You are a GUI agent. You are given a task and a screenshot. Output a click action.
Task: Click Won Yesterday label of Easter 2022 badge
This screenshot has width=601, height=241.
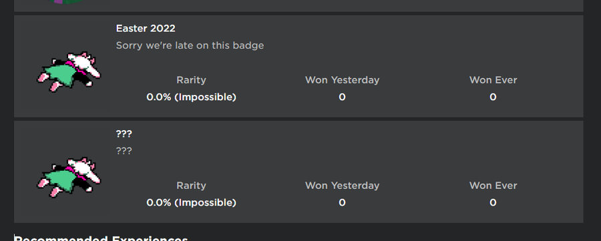[342, 80]
